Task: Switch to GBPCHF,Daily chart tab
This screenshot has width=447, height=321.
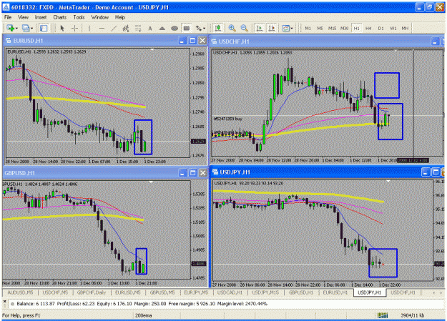Action: (x=92, y=292)
